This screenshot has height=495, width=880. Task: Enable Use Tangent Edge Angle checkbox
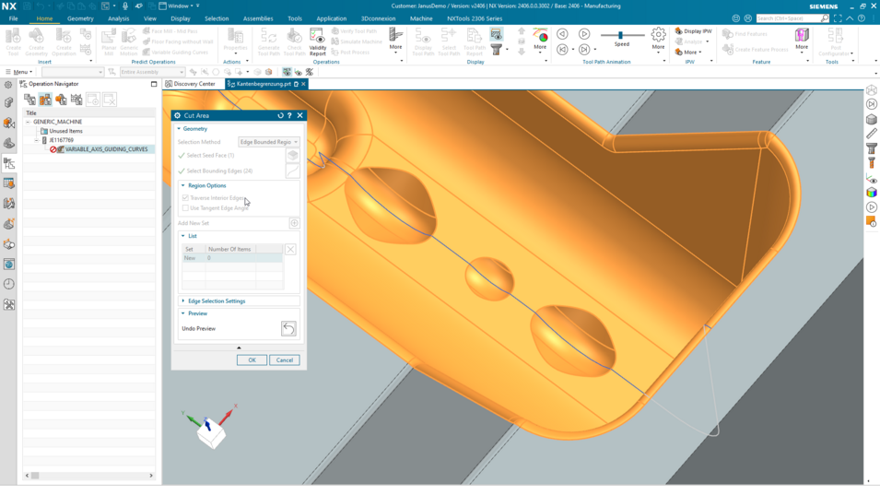click(x=185, y=208)
